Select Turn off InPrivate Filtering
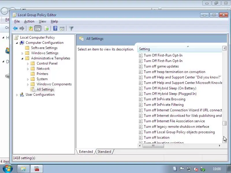 [x=164, y=105]
